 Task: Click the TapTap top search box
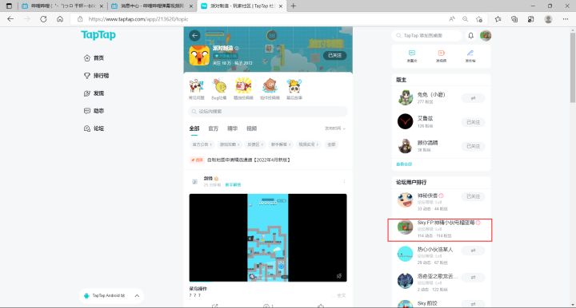pyautogui.click(x=427, y=36)
